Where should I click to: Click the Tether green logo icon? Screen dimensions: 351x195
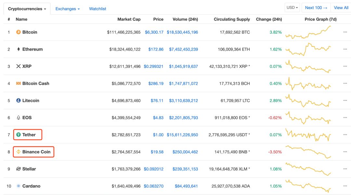pos(19,135)
